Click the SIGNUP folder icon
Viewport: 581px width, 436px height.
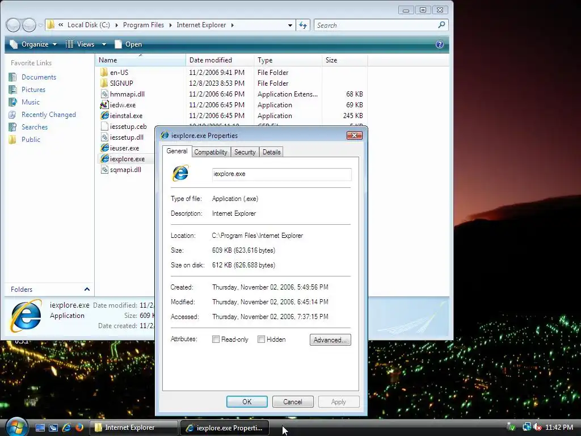(104, 83)
